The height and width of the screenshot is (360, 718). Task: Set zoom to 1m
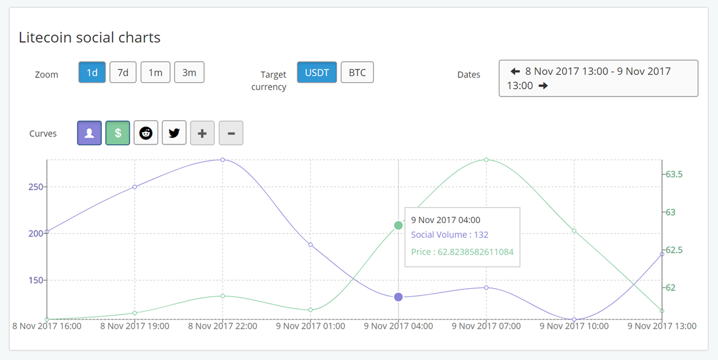click(x=155, y=72)
